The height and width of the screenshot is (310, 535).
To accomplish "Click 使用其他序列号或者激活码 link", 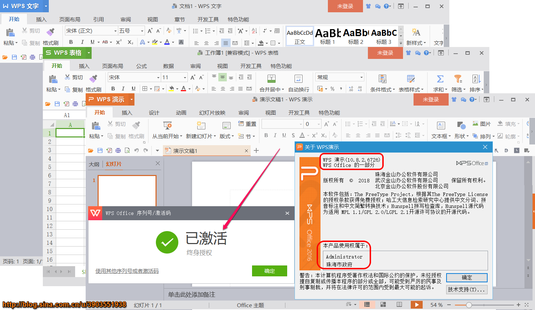I will click(127, 271).
